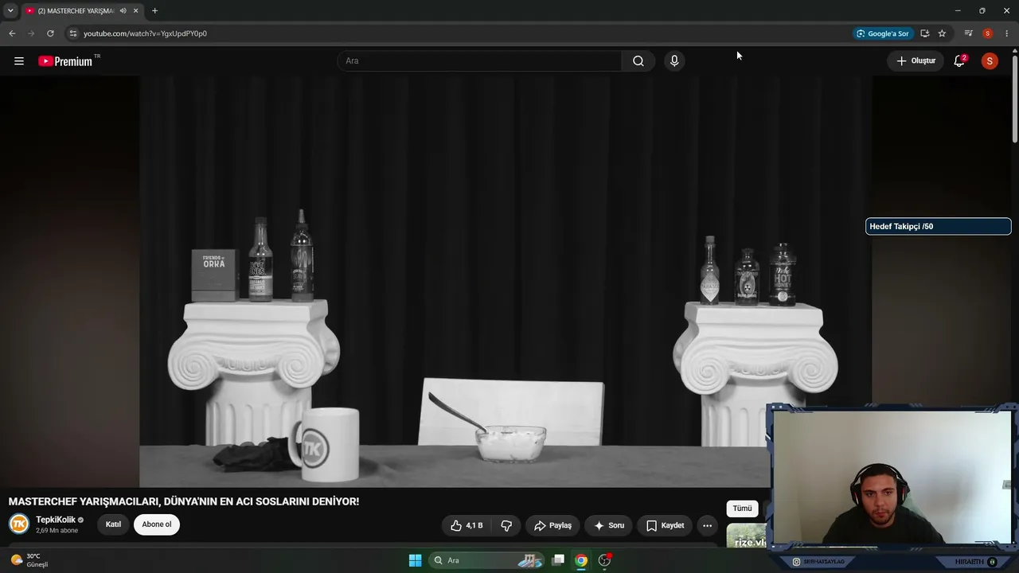Screen dimensions: 1019x573
Task: Start voice search with microphone icon
Action: [x=674, y=61]
